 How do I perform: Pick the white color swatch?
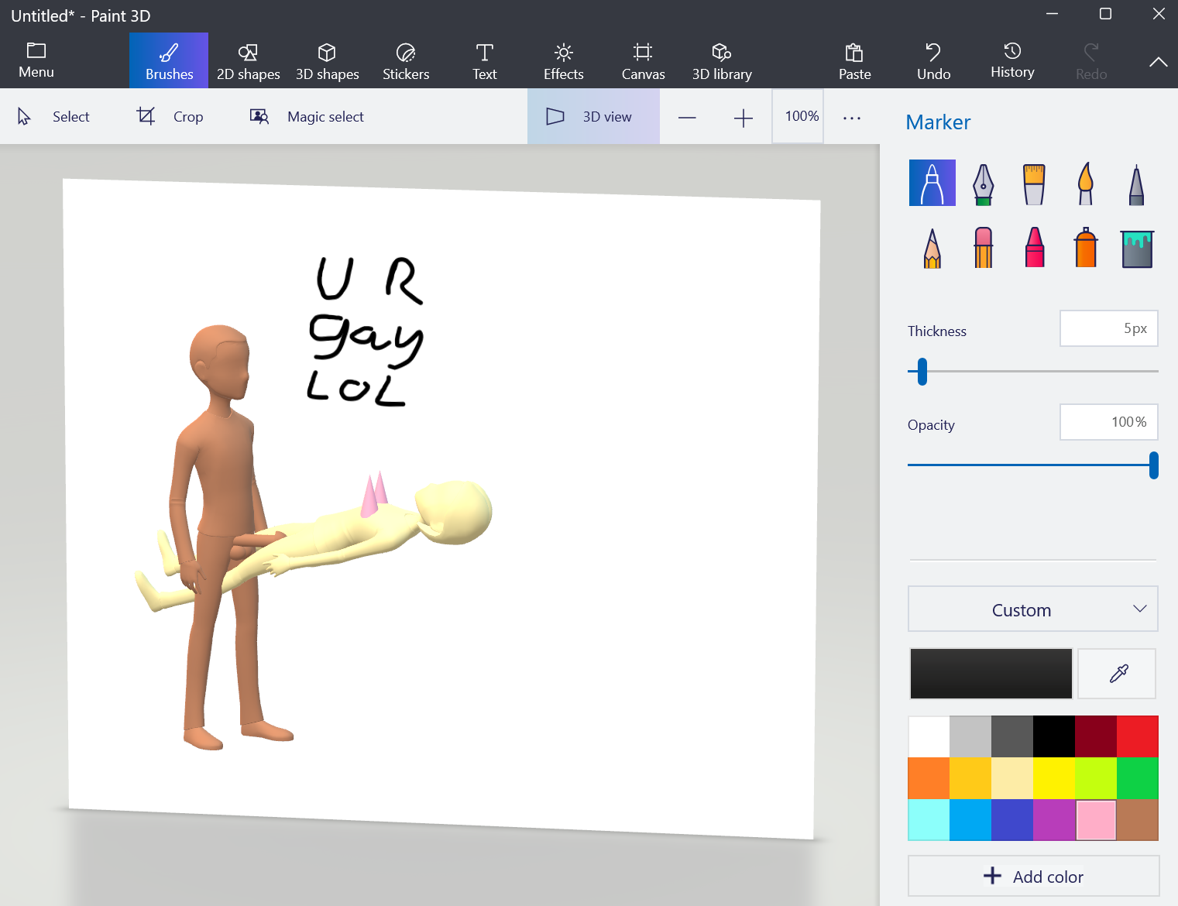929,736
